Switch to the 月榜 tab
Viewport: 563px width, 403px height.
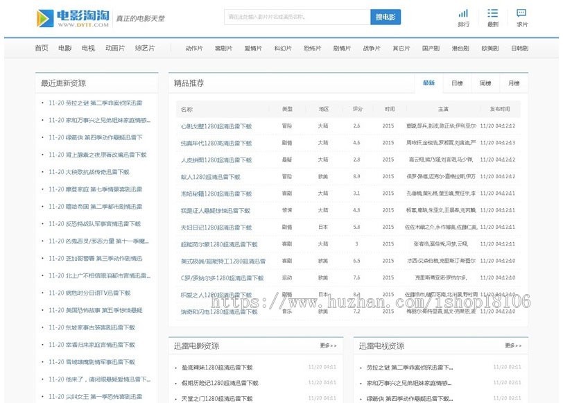click(514, 83)
